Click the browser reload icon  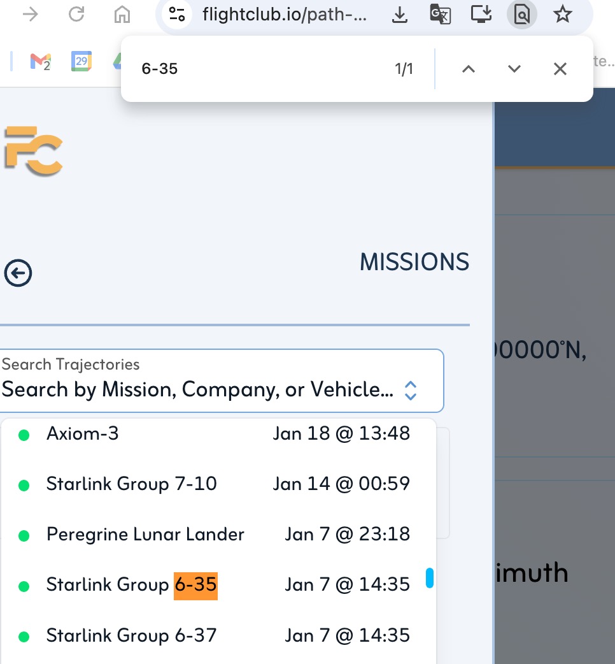tap(76, 14)
